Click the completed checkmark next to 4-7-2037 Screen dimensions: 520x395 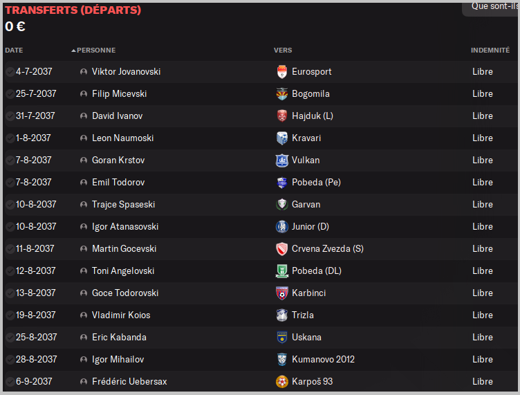tap(10, 72)
